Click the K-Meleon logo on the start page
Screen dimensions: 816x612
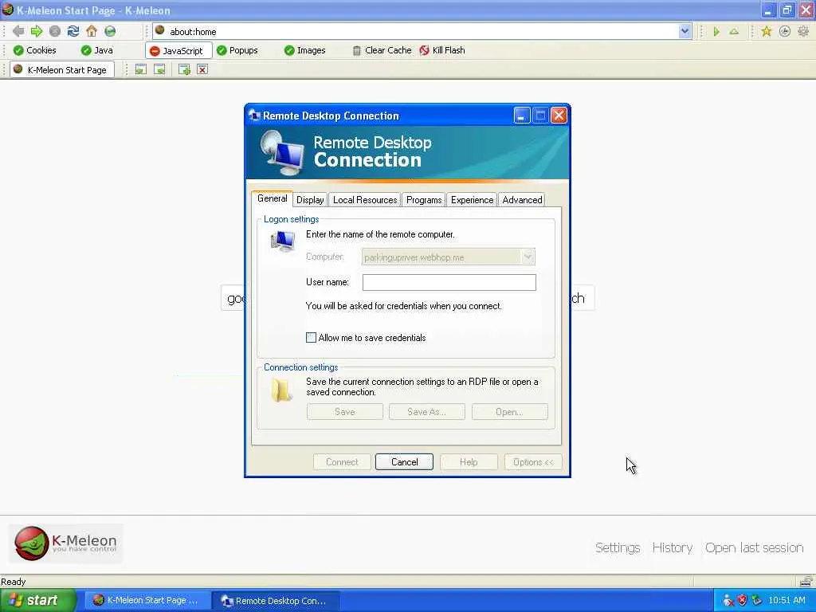coord(65,543)
